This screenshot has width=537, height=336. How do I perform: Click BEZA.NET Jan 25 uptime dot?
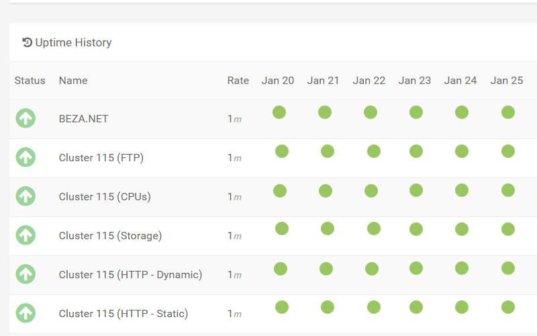pos(508,112)
